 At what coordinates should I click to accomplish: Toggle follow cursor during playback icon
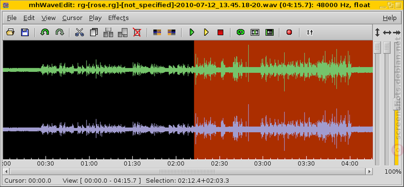[x=255, y=32]
